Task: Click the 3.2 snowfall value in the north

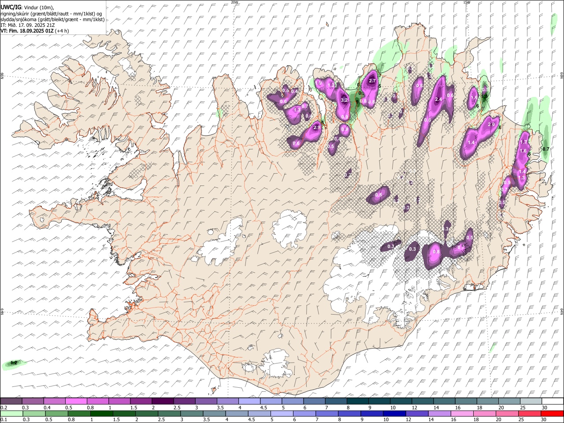Action: [345, 100]
